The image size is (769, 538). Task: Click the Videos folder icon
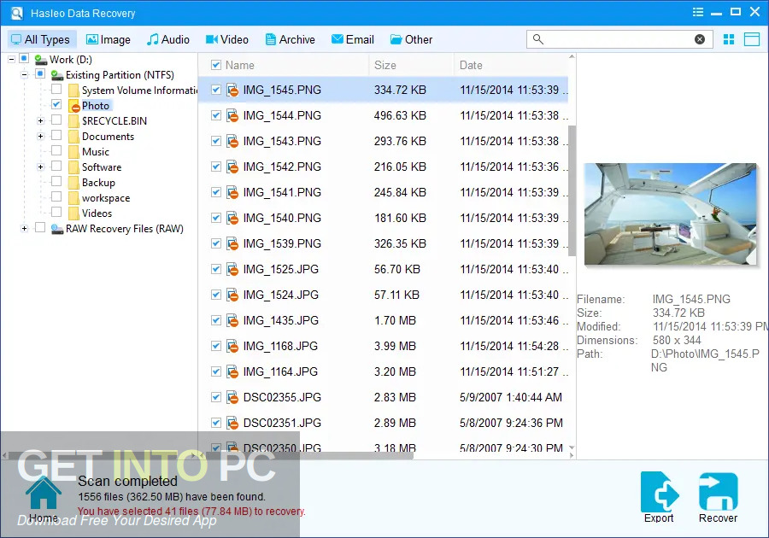coord(73,213)
